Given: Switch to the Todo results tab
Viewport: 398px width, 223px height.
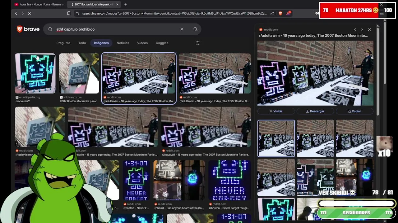Looking at the screenshot, I should (82, 43).
